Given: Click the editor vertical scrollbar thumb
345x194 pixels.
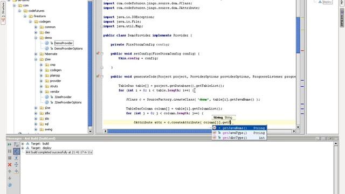Looking at the screenshot, I should pos(298,35).
